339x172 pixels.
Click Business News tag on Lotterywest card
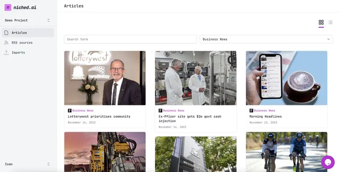[x=83, y=111]
